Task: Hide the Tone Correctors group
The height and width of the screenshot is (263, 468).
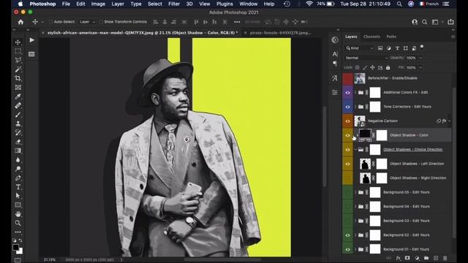Action: pyautogui.click(x=348, y=107)
